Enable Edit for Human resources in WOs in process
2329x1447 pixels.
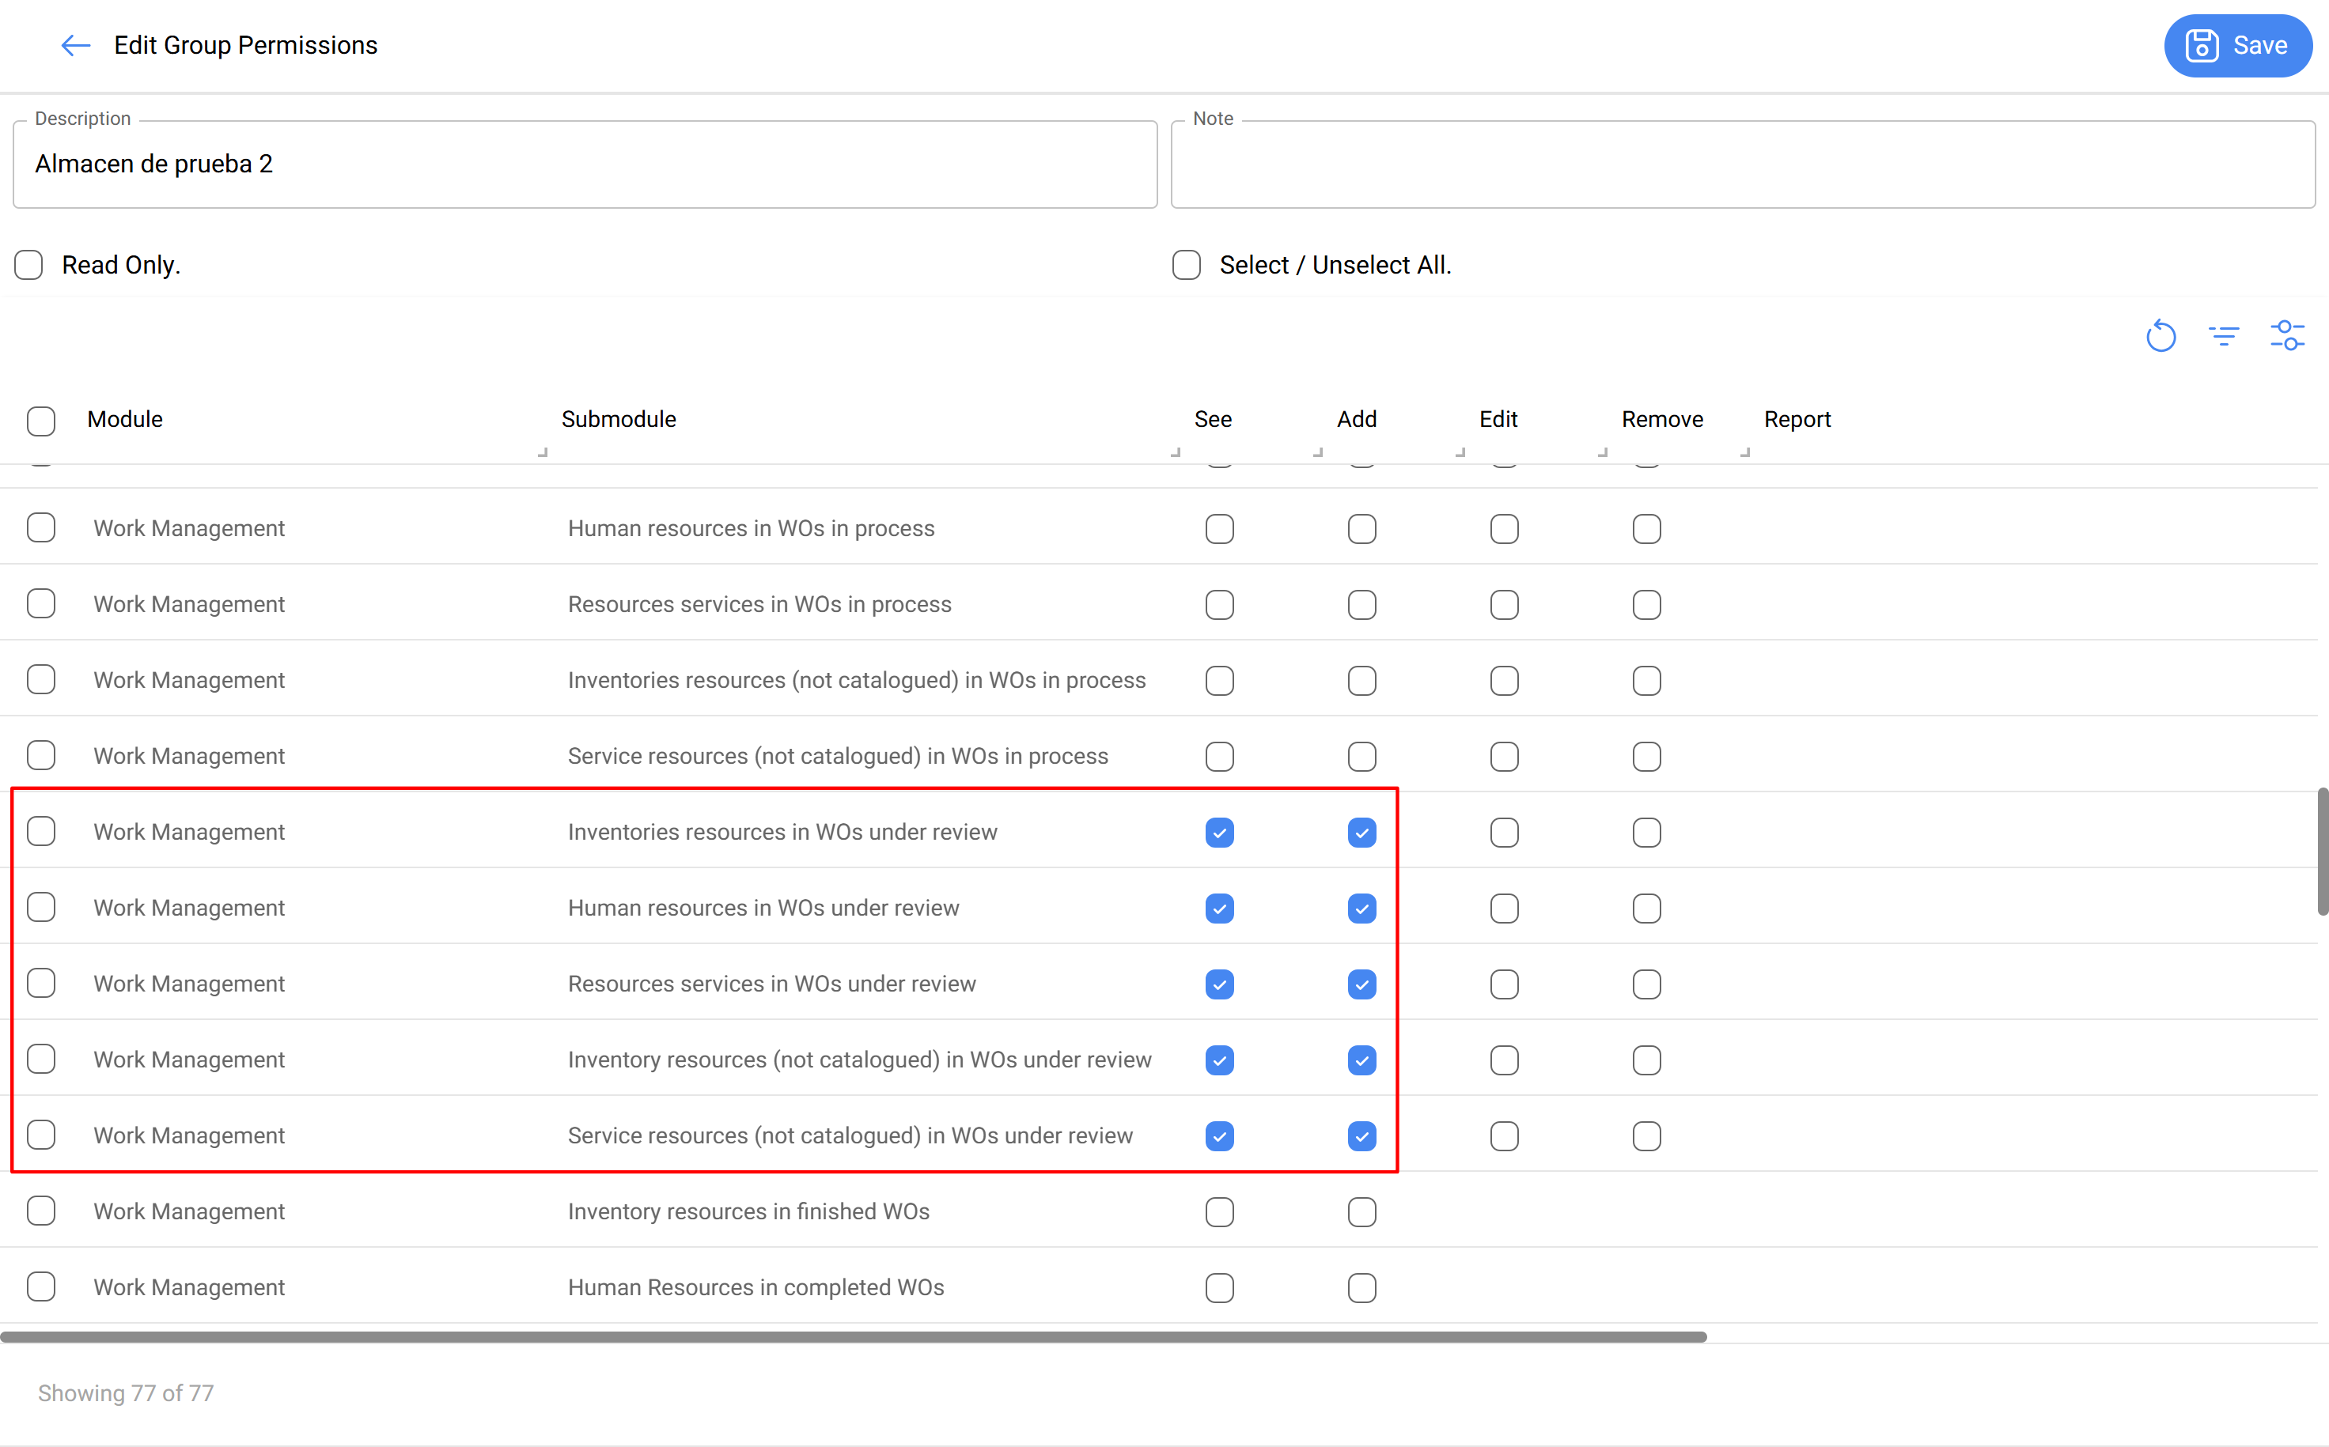[x=1504, y=529]
